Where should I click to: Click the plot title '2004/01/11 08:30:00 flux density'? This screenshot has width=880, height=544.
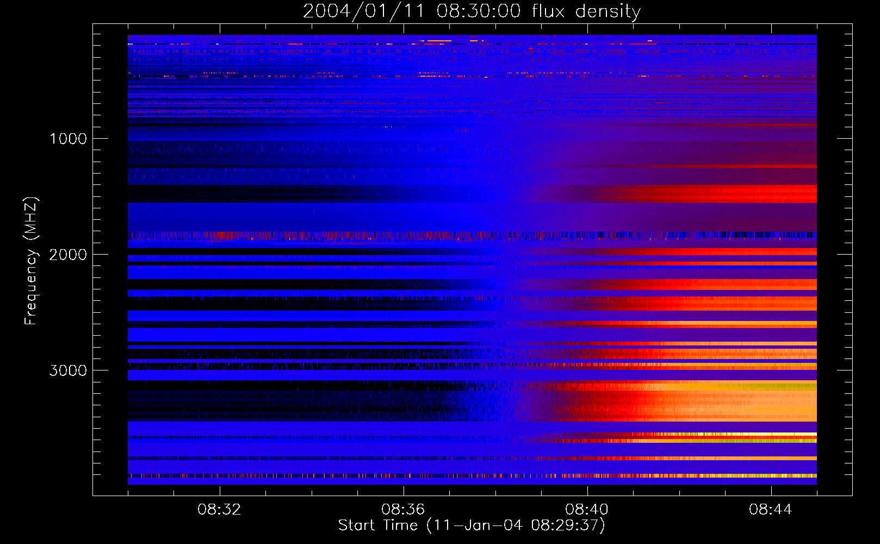472,11
